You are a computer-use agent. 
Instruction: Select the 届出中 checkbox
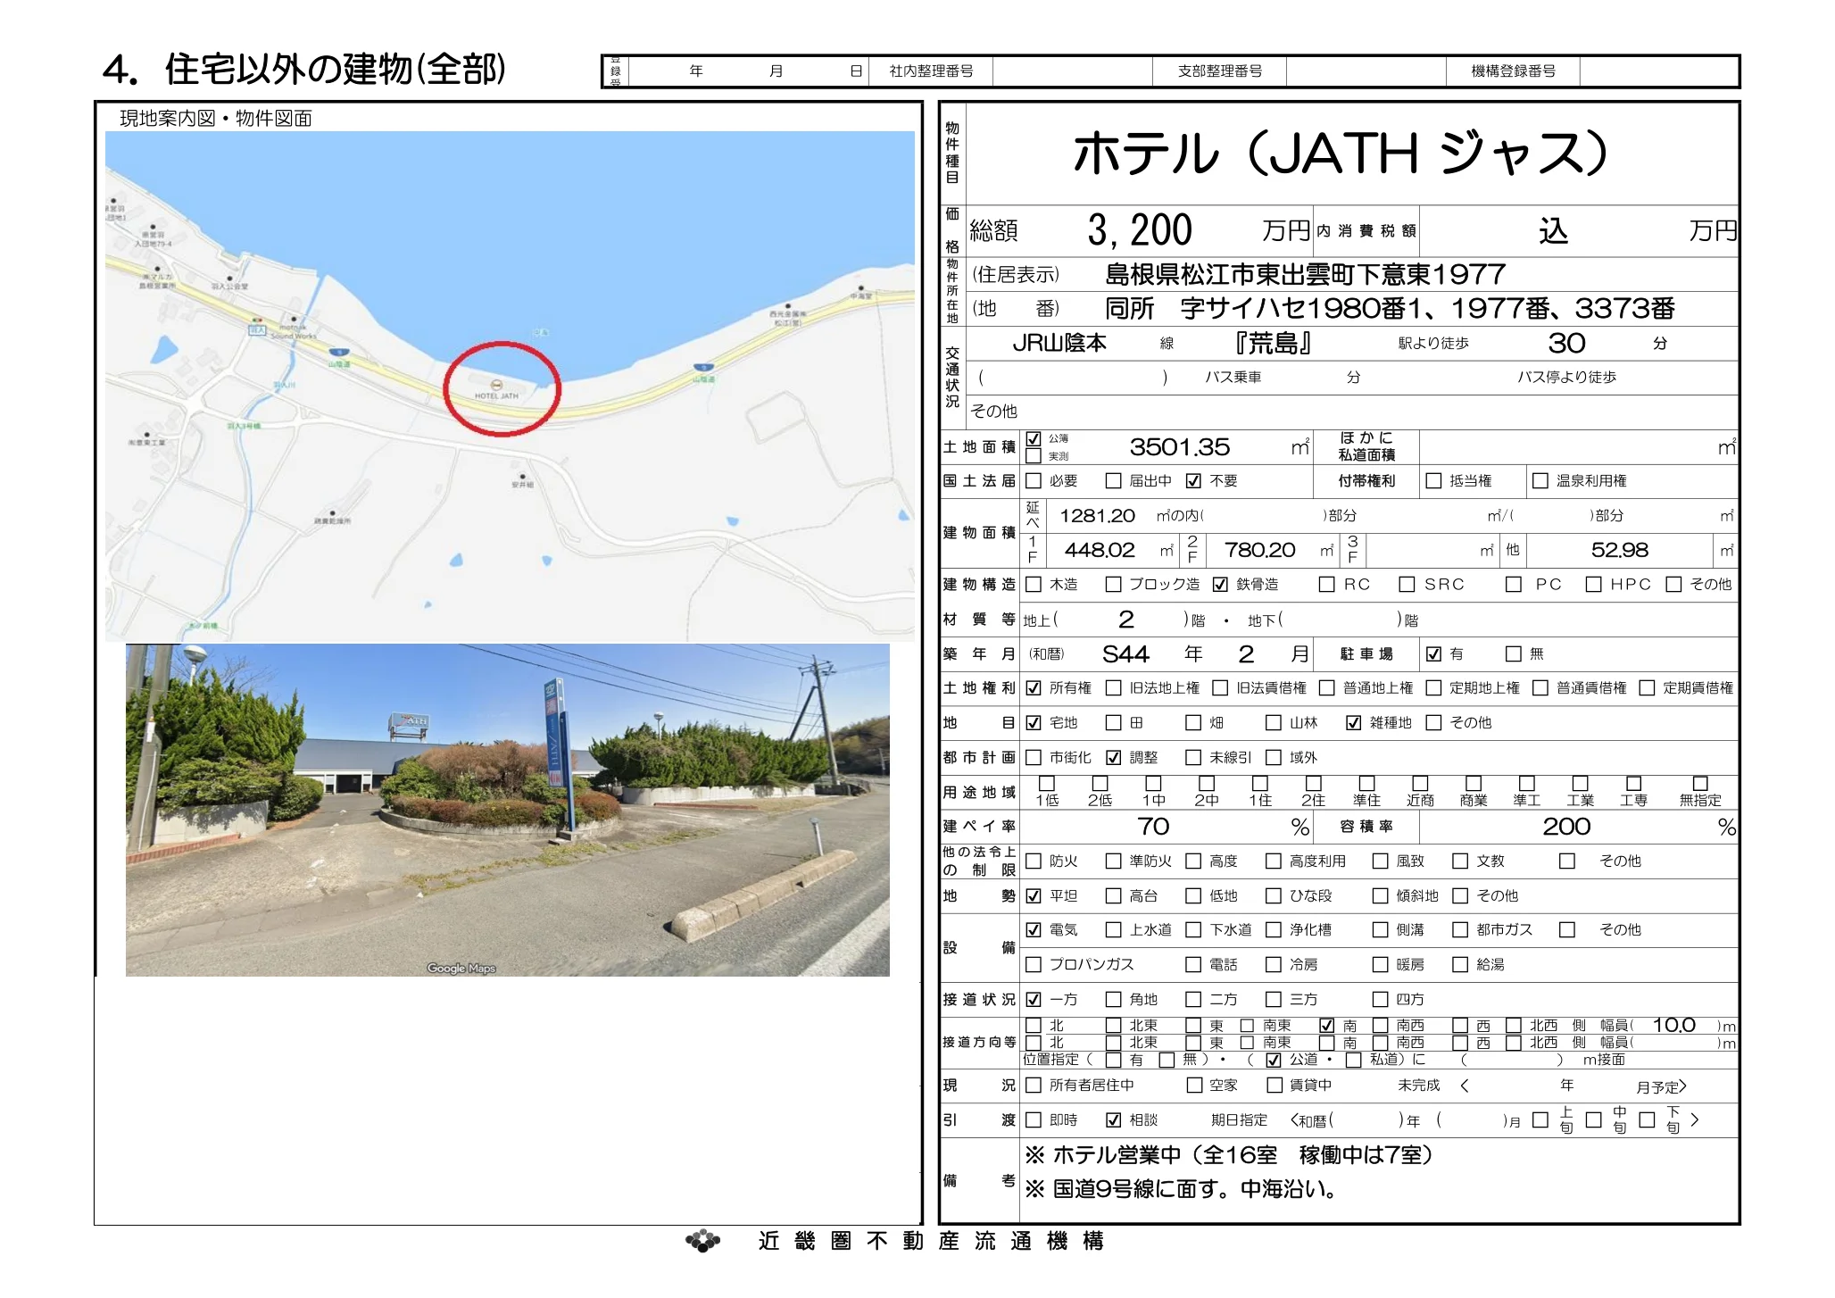coord(1113,481)
